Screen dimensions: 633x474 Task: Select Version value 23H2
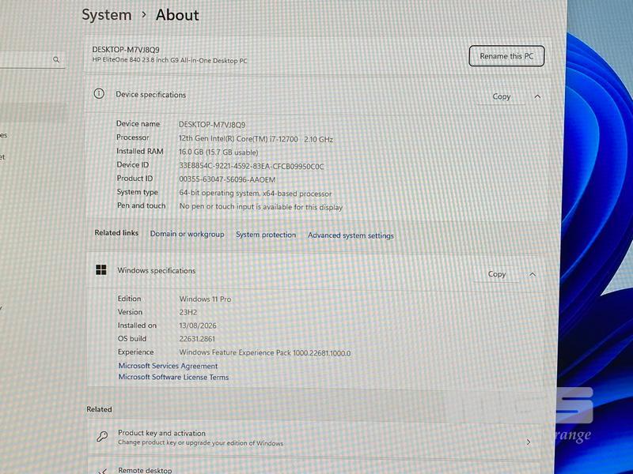click(188, 312)
